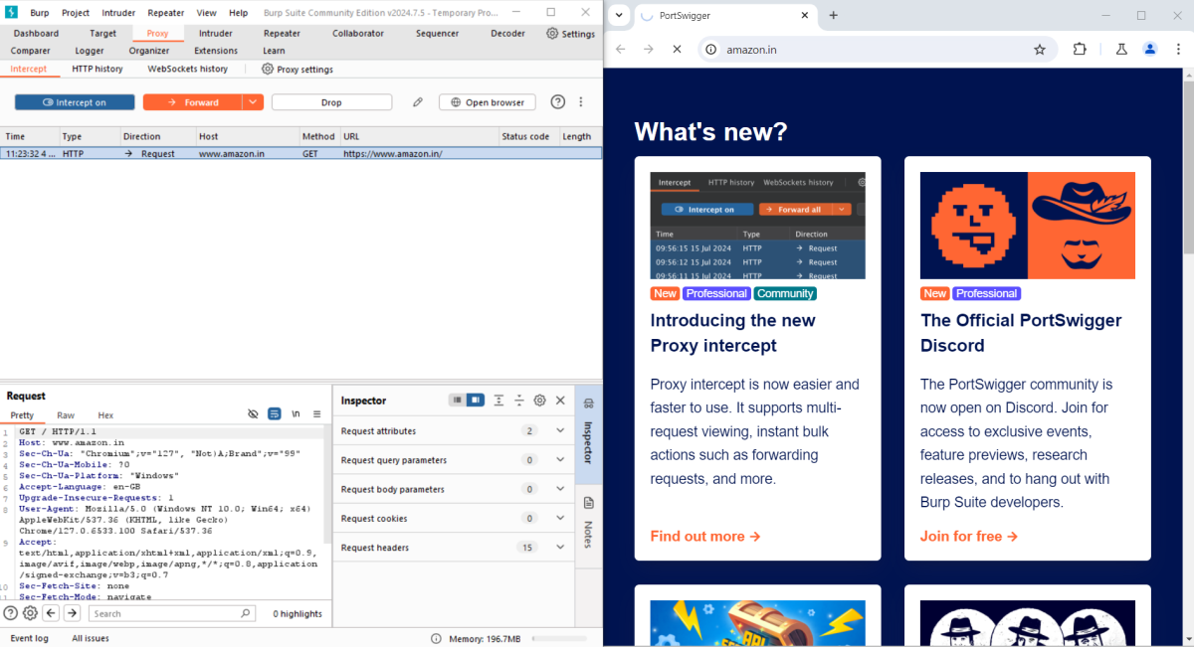The width and height of the screenshot is (1194, 647).
Task: Select the www.amazon.in request row
Action: 300,153
